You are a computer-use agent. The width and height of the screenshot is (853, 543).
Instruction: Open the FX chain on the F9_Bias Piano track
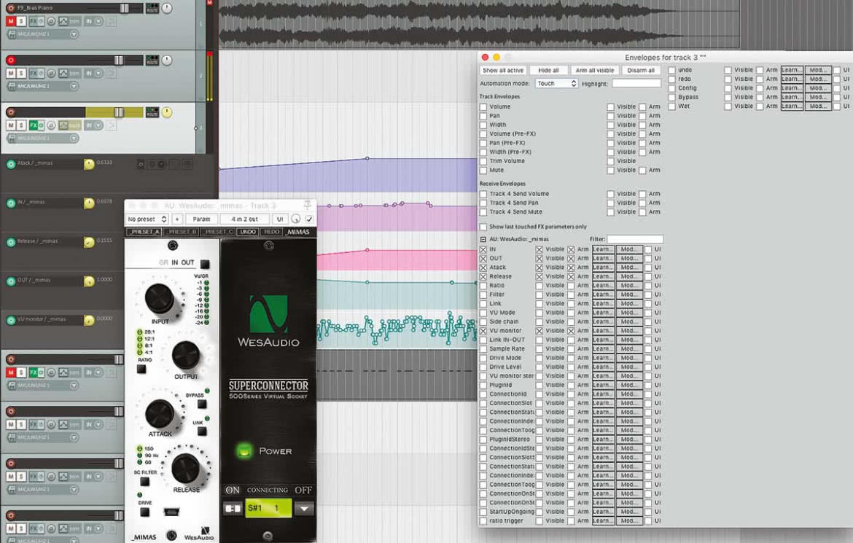pyautogui.click(x=34, y=21)
